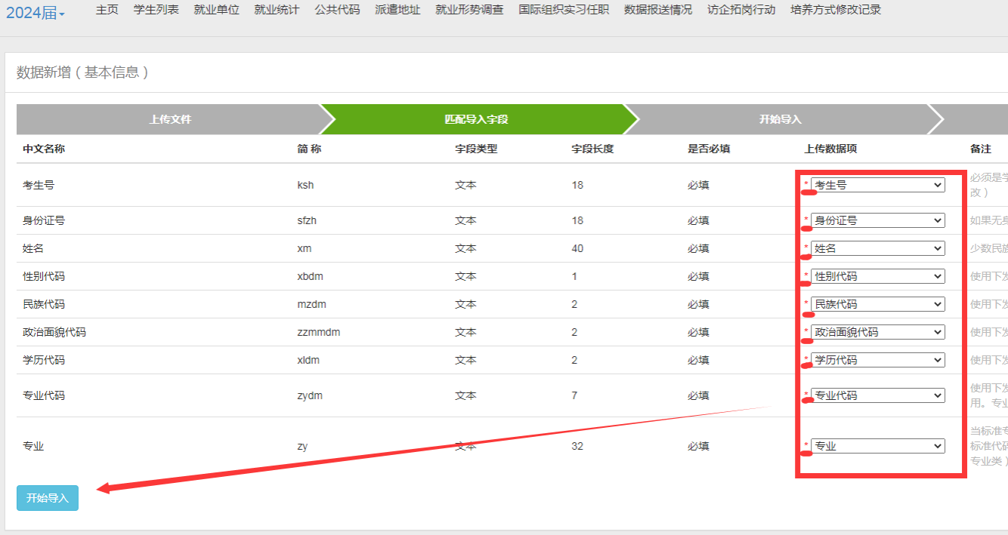View 数据报送情况 page
The width and height of the screenshot is (1008, 535).
coord(658,10)
